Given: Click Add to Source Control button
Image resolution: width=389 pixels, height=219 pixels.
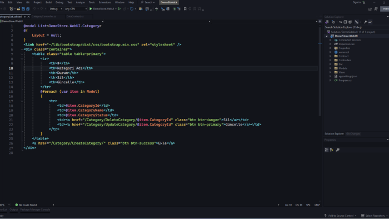Looking at the screenshot, I should point(340,216).
